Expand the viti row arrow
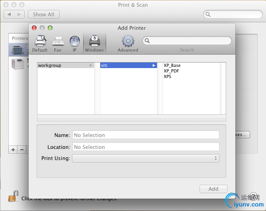 pos(154,65)
